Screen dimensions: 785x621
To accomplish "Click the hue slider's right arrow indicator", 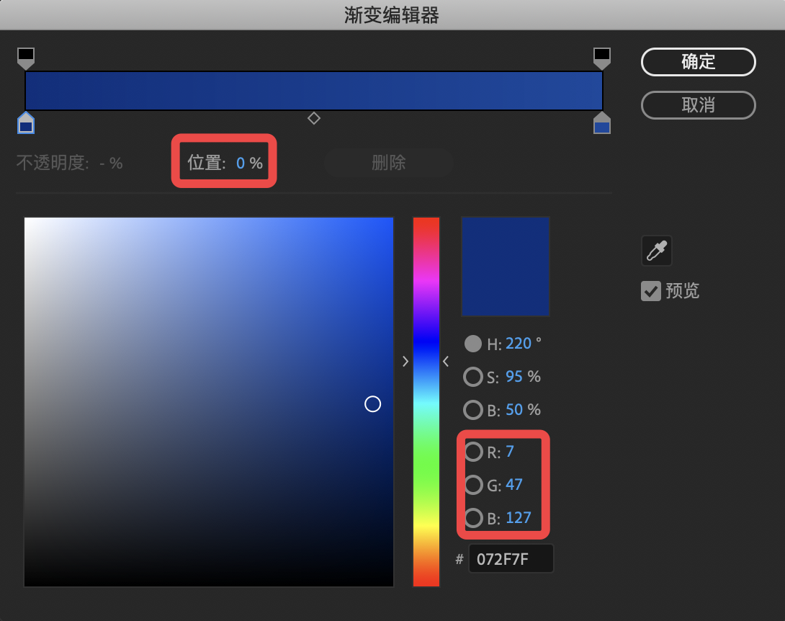I will [446, 362].
